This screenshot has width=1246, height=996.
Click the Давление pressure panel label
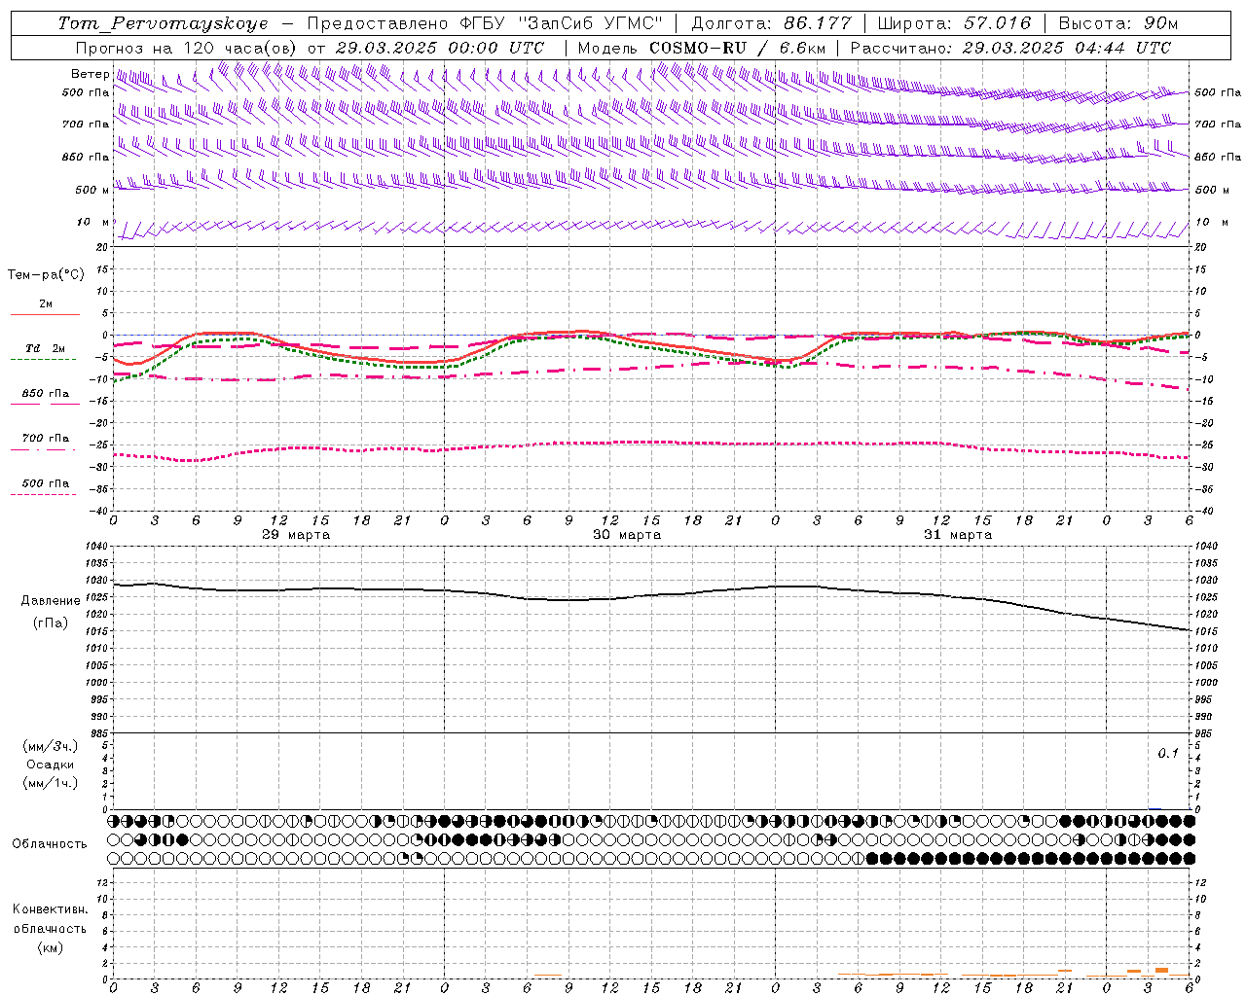51,601
